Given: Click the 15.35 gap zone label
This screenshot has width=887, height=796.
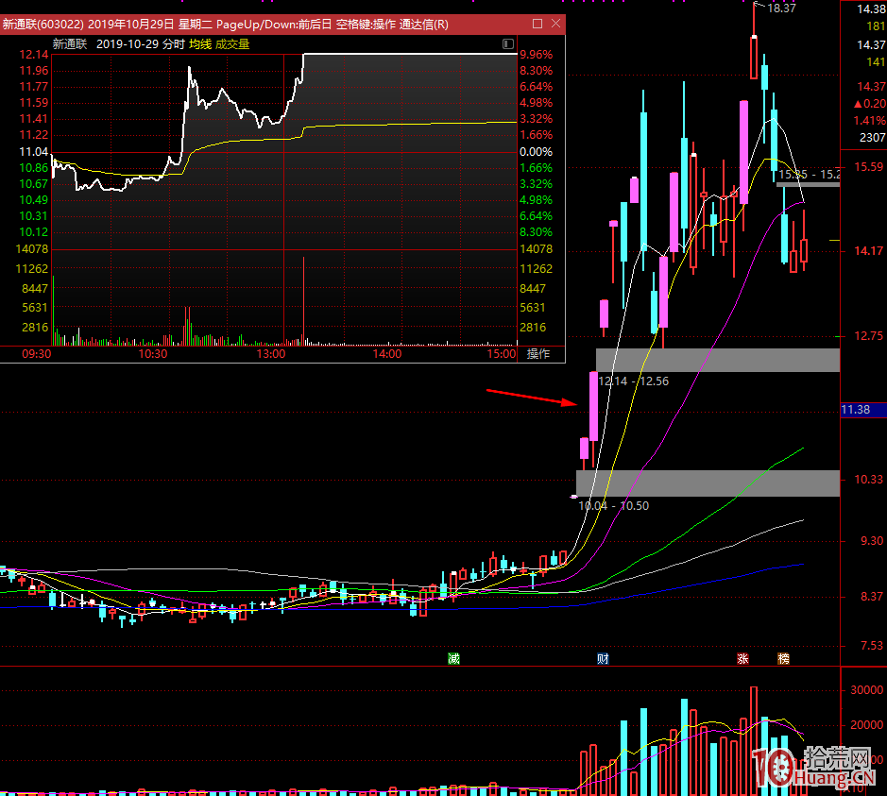Looking at the screenshot, I should pyautogui.click(x=810, y=174).
